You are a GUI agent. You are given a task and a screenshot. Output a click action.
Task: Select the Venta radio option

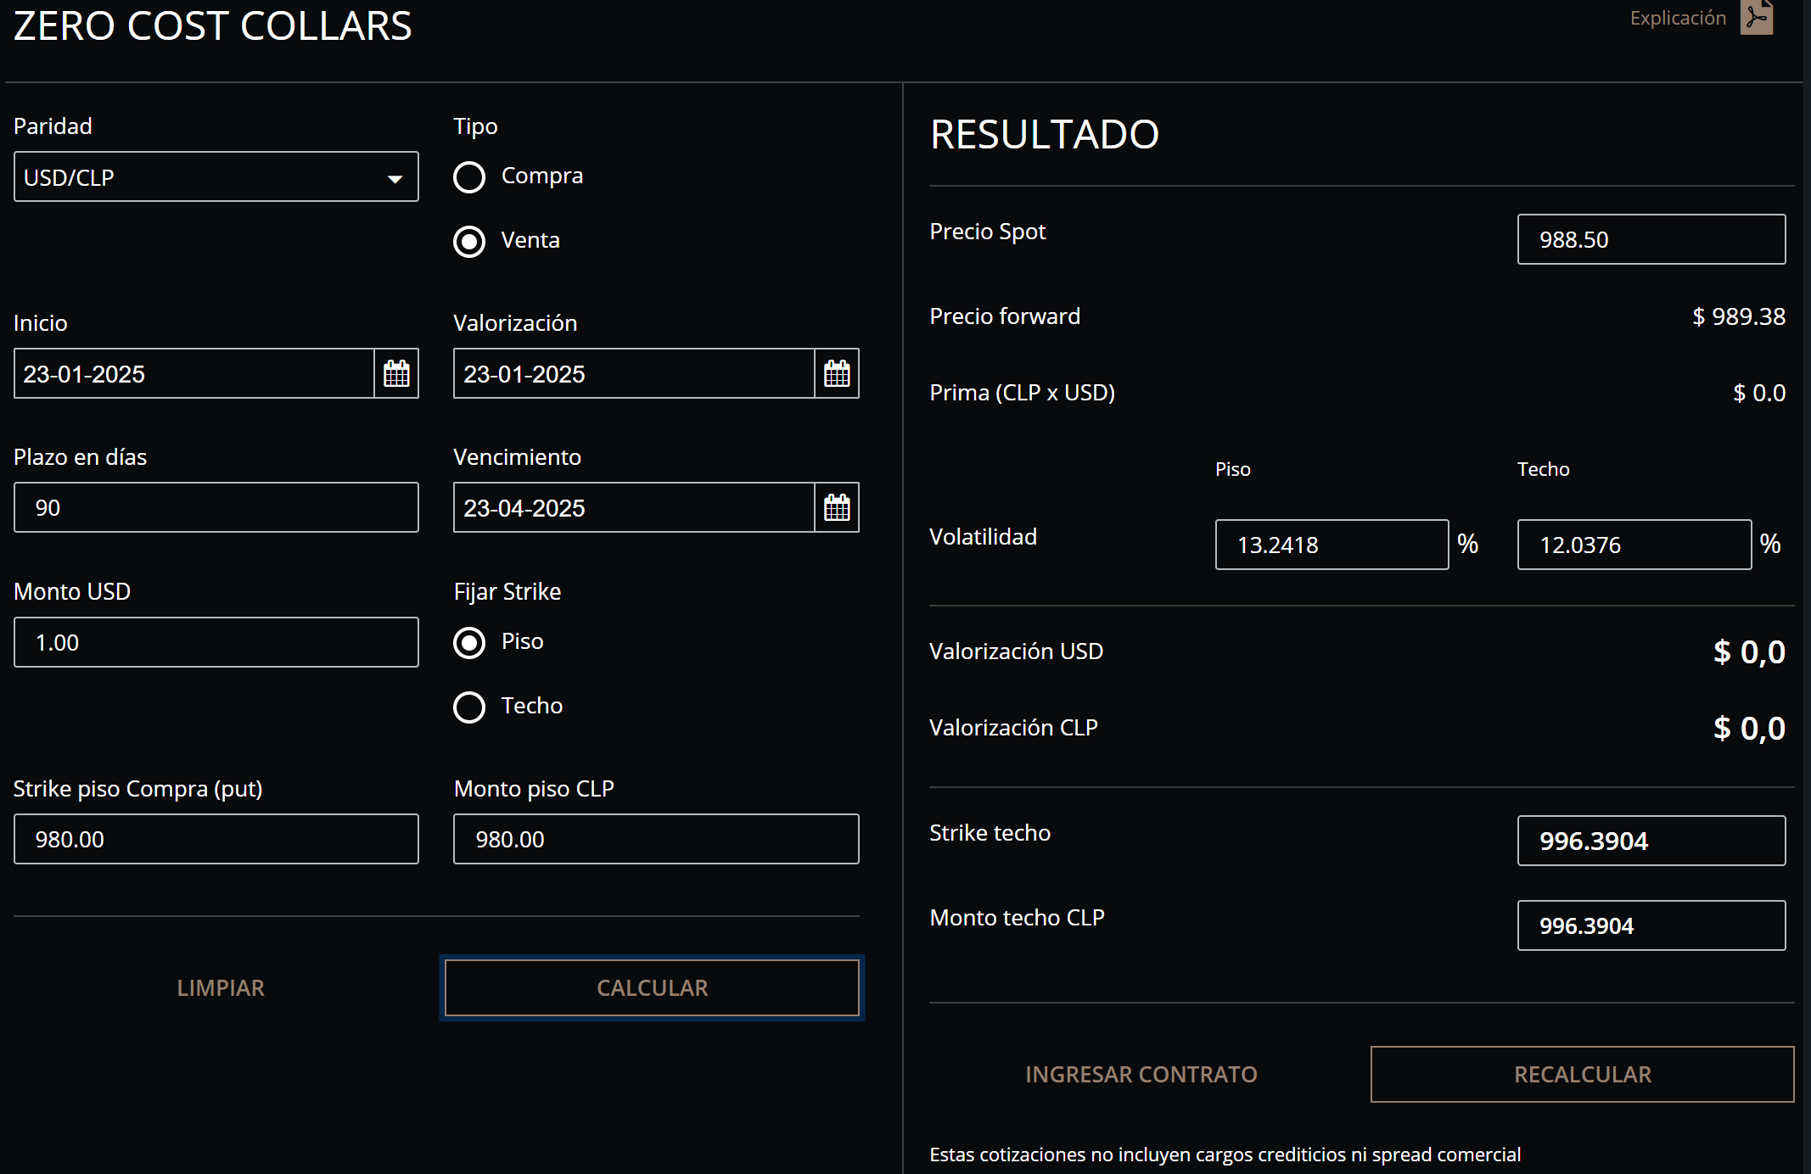[x=469, y=241]
